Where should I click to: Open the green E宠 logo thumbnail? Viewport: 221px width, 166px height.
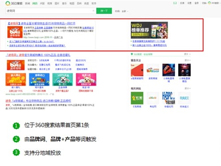tap(137, 98)
